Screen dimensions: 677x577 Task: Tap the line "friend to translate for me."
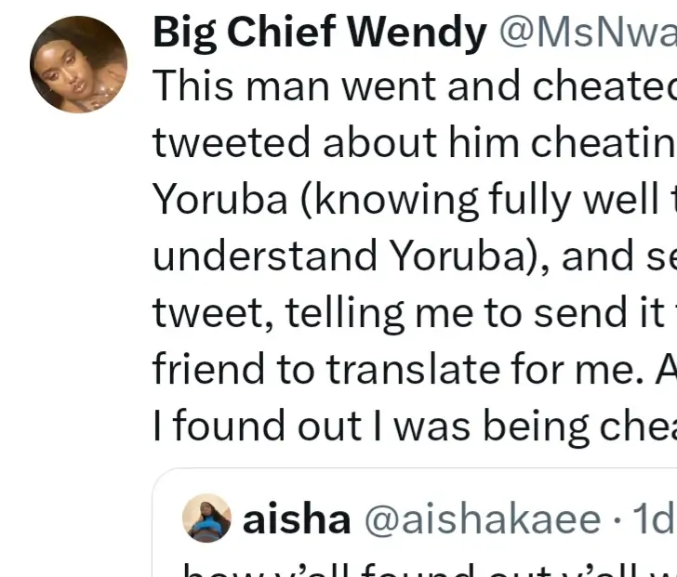pyautogui.click(x=414, y=369)
